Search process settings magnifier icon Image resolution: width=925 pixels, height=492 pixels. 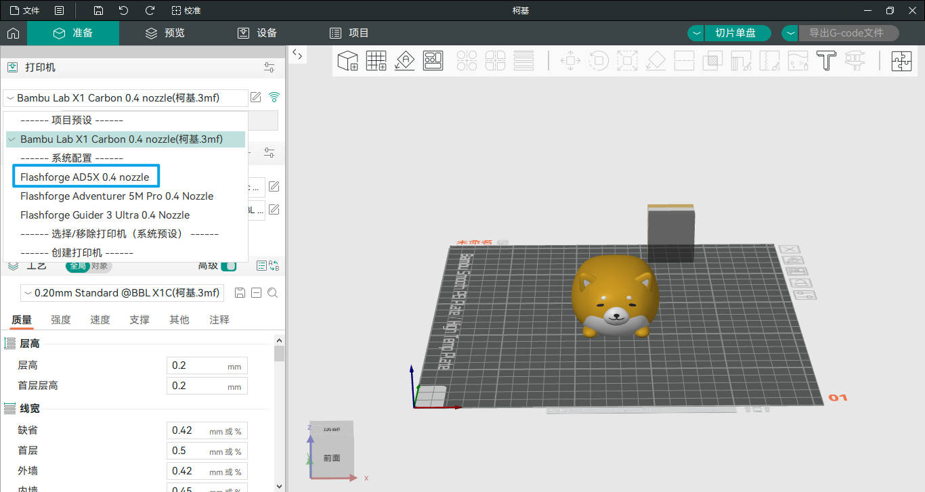[272, 292]
